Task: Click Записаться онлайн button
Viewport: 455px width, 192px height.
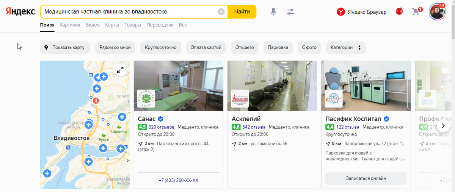Action: tap(366, 178)
